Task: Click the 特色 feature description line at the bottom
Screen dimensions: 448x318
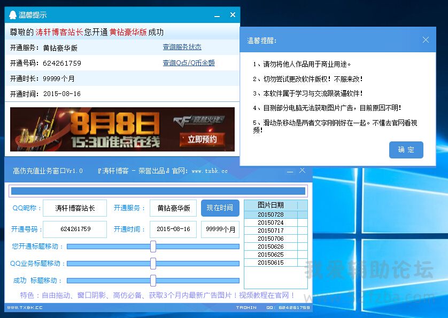Action: 157,295
